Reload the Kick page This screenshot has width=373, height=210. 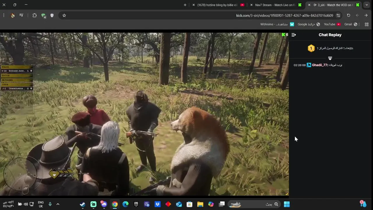tap(349, 15)
